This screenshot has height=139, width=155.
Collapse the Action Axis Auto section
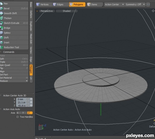click(1, 109)
